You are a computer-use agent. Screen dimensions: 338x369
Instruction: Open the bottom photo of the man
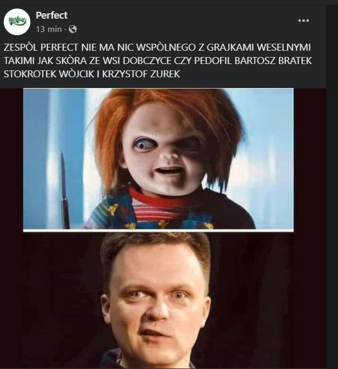coord(158,300)
